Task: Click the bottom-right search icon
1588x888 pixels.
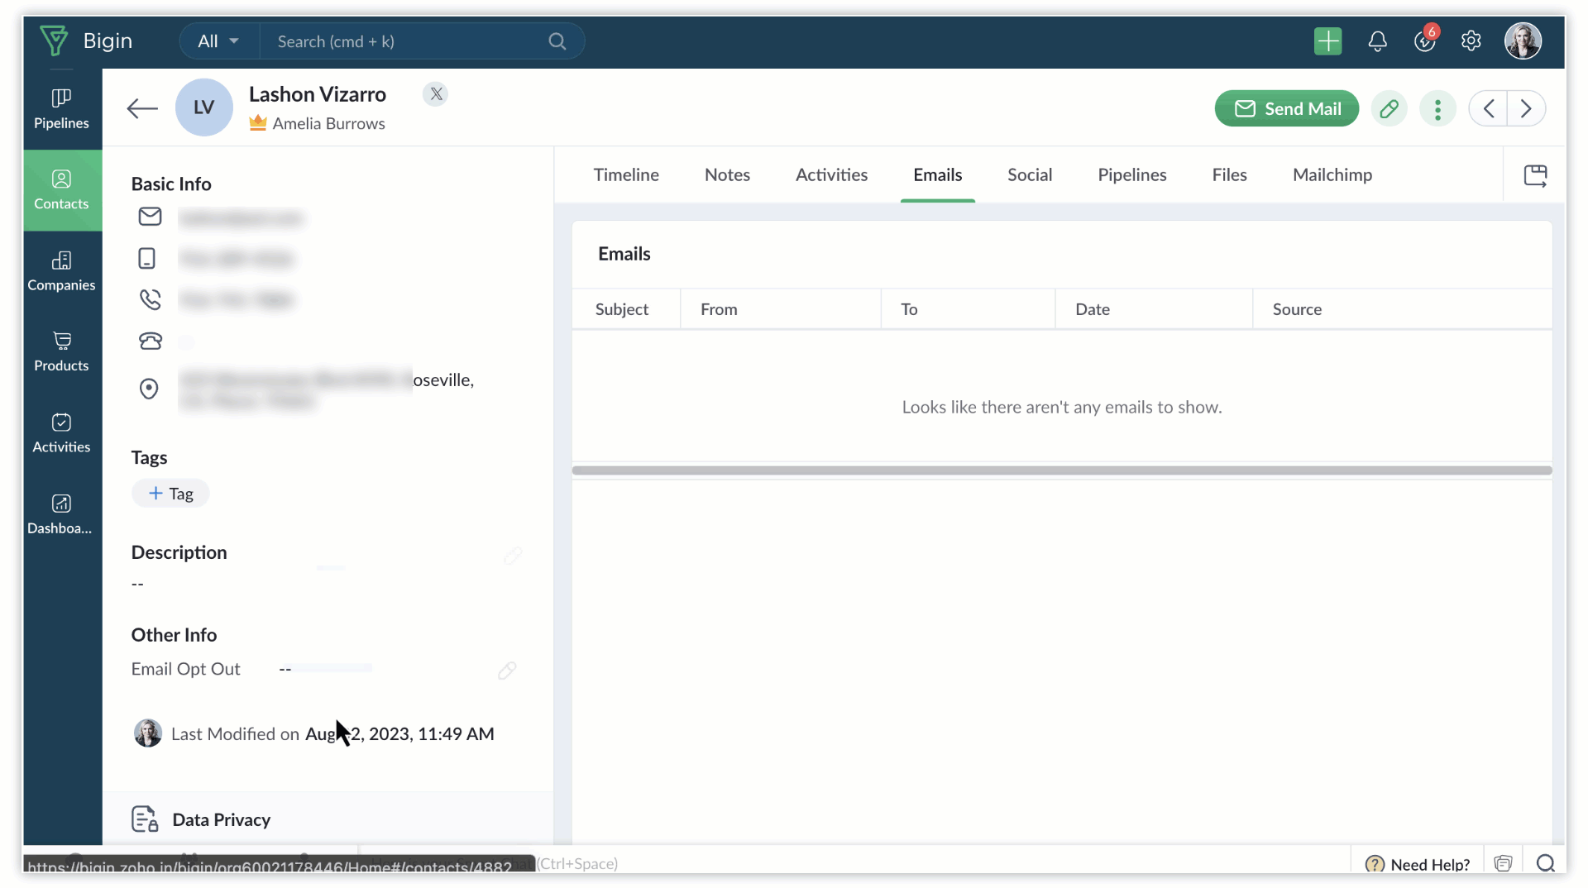Action: point(1545,863)
